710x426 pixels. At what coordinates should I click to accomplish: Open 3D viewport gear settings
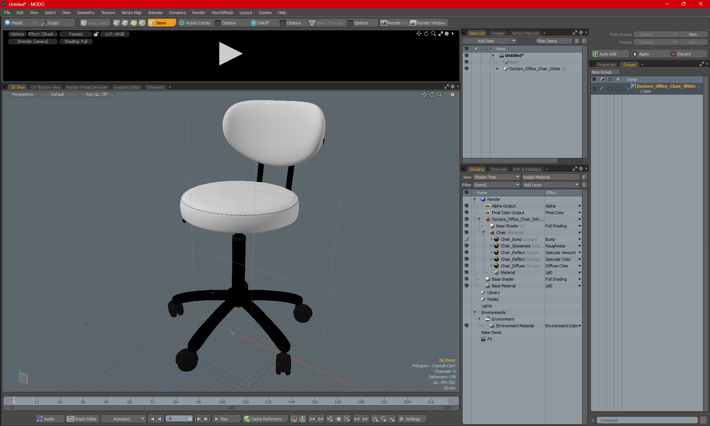pyautogui.click(x=453, y=95)
